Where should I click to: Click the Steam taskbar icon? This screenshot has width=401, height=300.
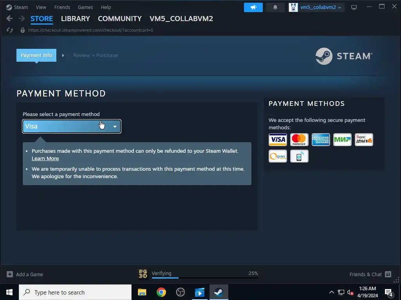click(x=219, y=292)
